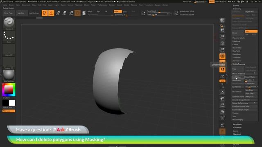This screenshot has width=262, height=147.
Task: Toggle the Gizmo 3D button
Action: click(77, 13)
